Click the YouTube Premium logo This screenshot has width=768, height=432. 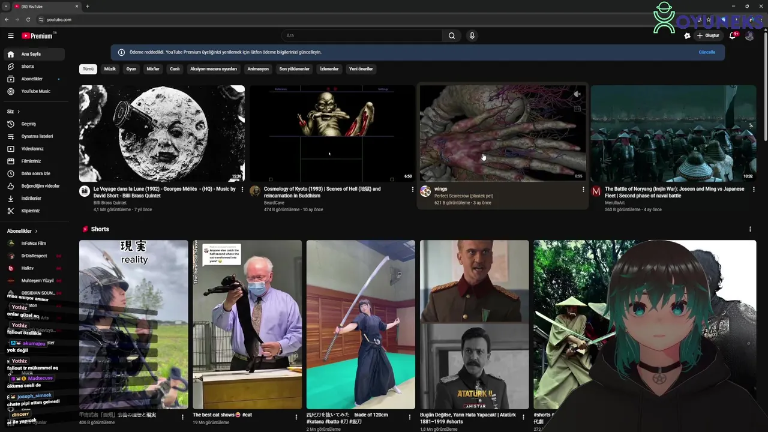click(37, 36)
